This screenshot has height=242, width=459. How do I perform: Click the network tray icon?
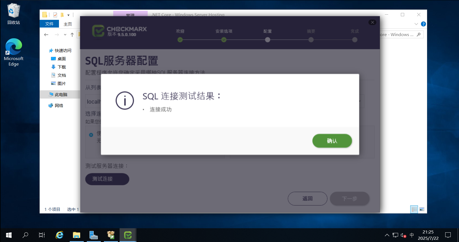395,235
